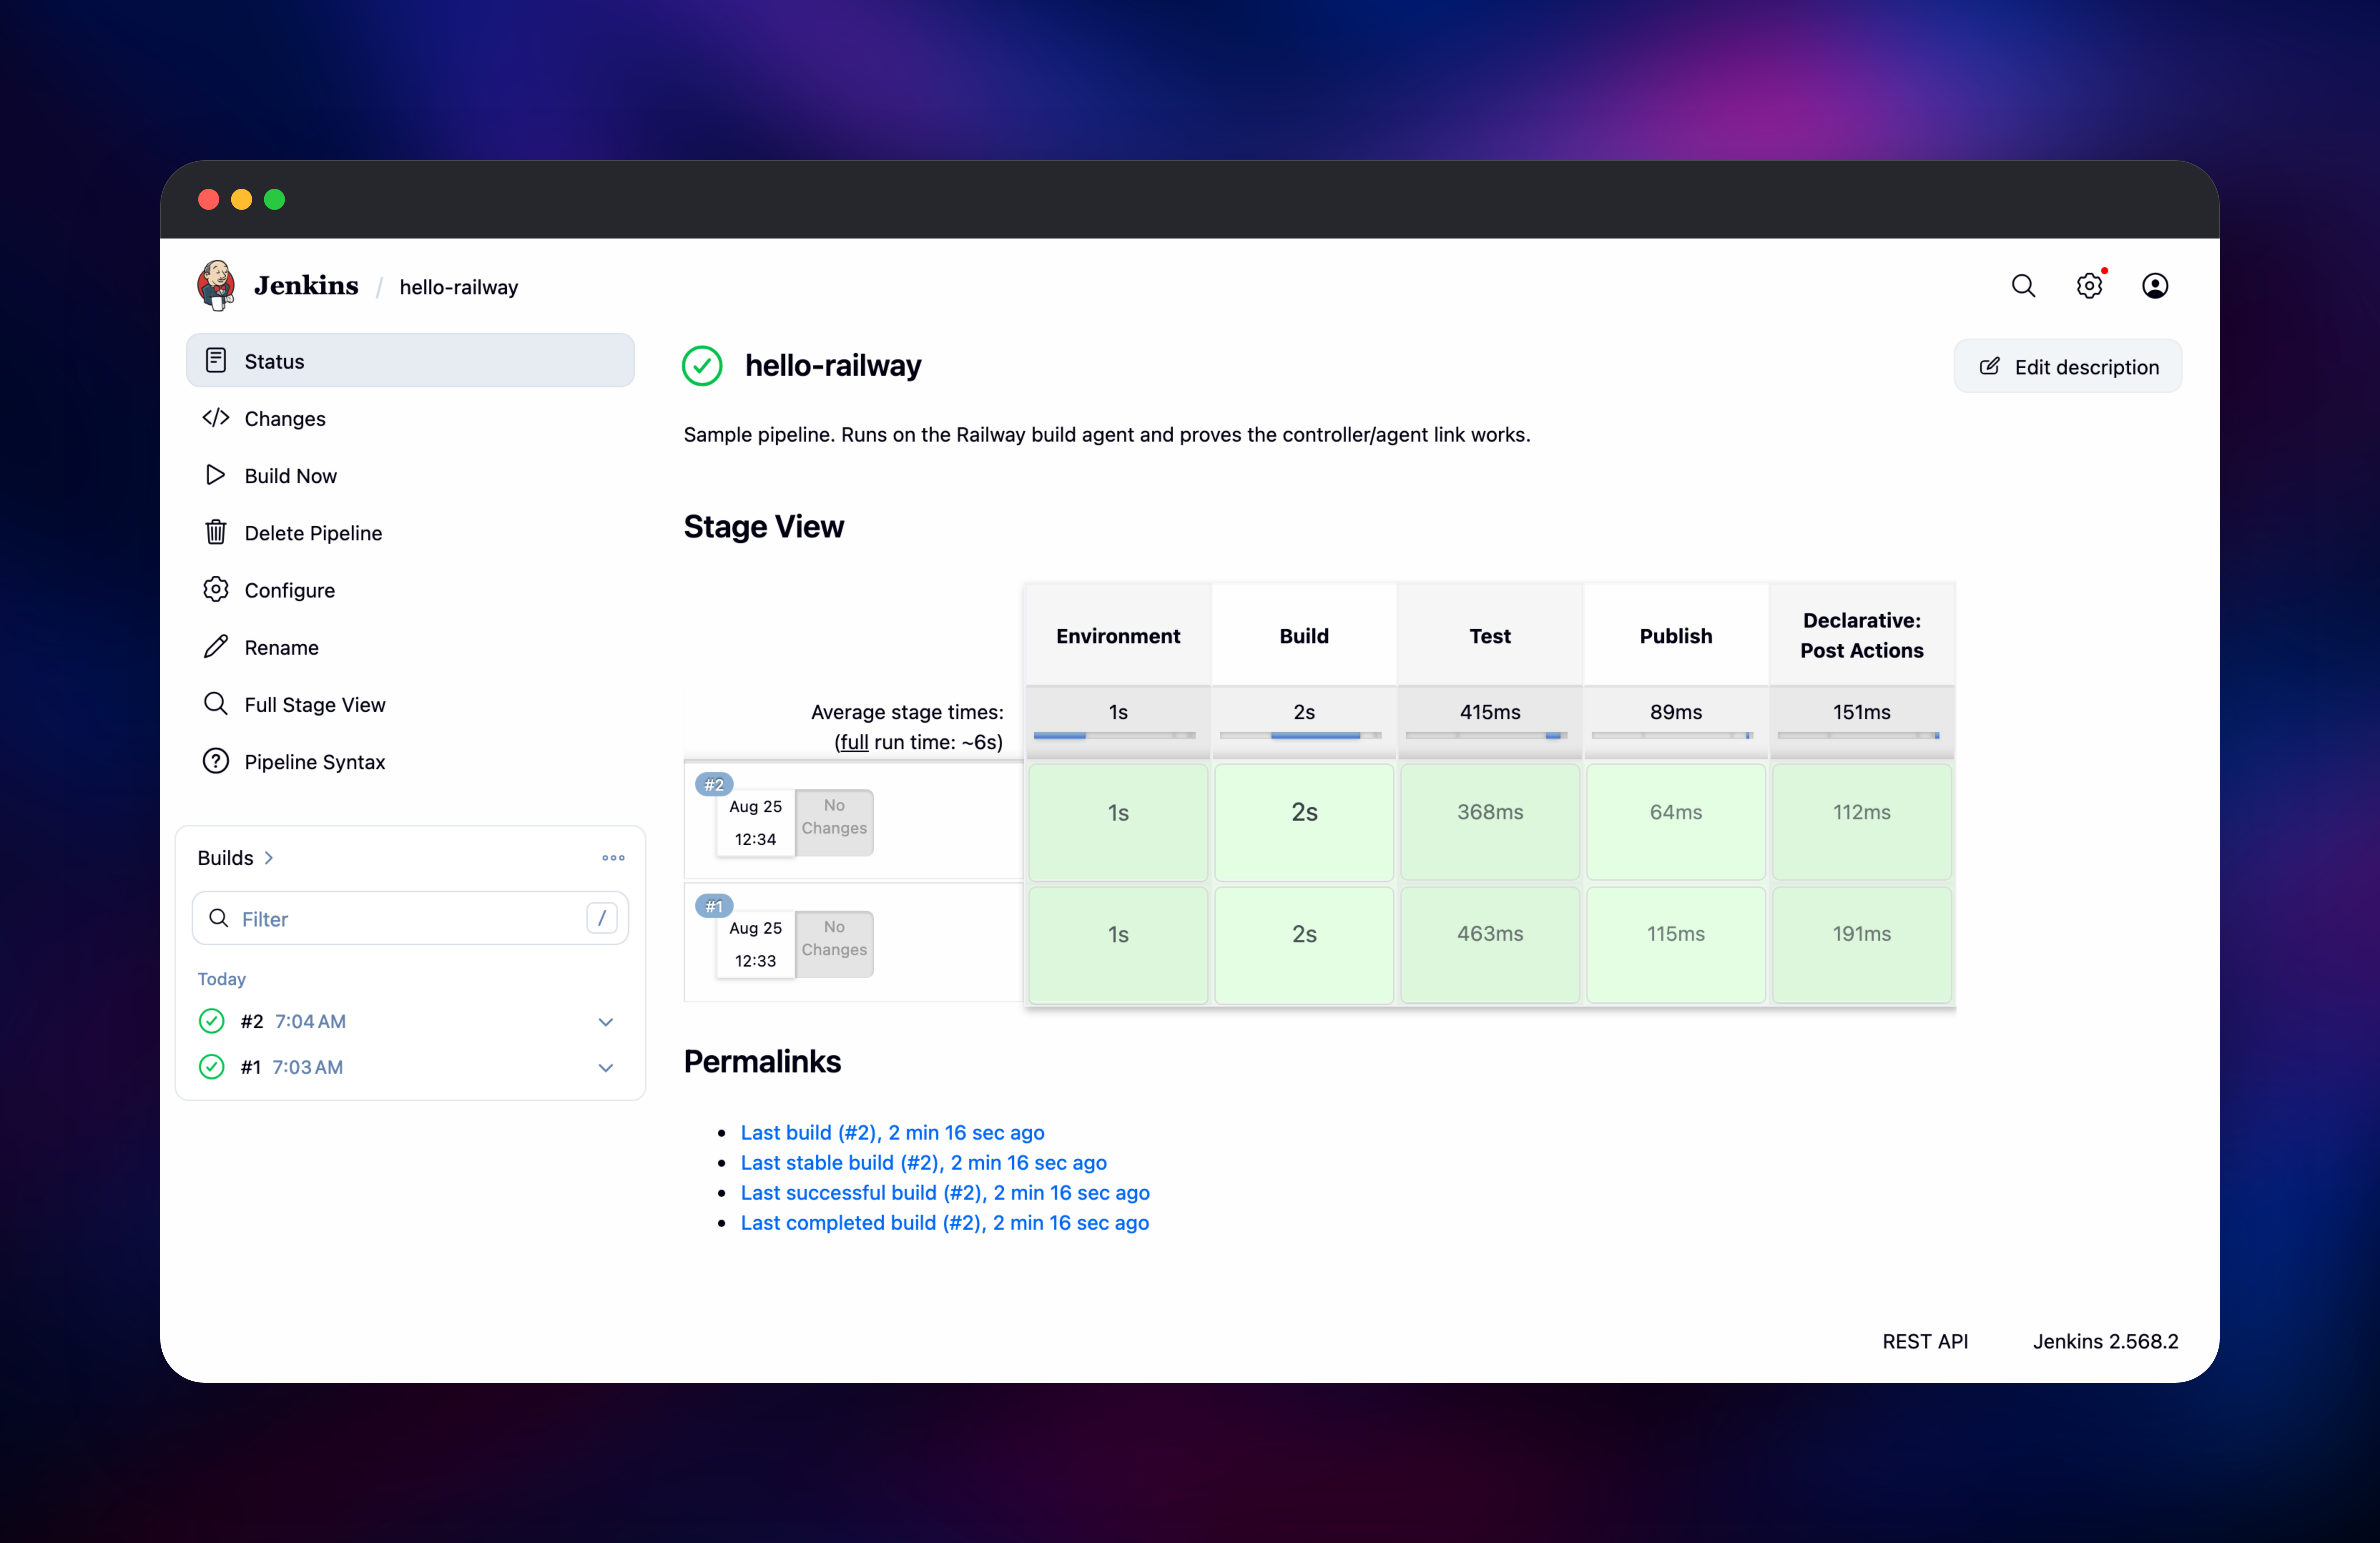Click the #1 badge in Stage View
The image size is (2380, 1543).
[x=714, y=906]
